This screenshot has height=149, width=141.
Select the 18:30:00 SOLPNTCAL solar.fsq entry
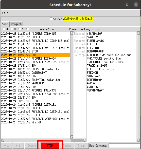coord(36,69)
